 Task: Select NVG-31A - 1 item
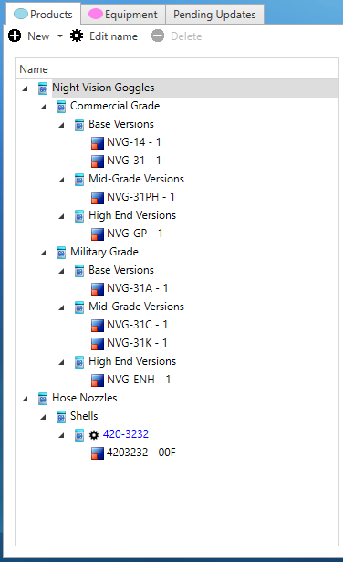[x=137, y=288]
